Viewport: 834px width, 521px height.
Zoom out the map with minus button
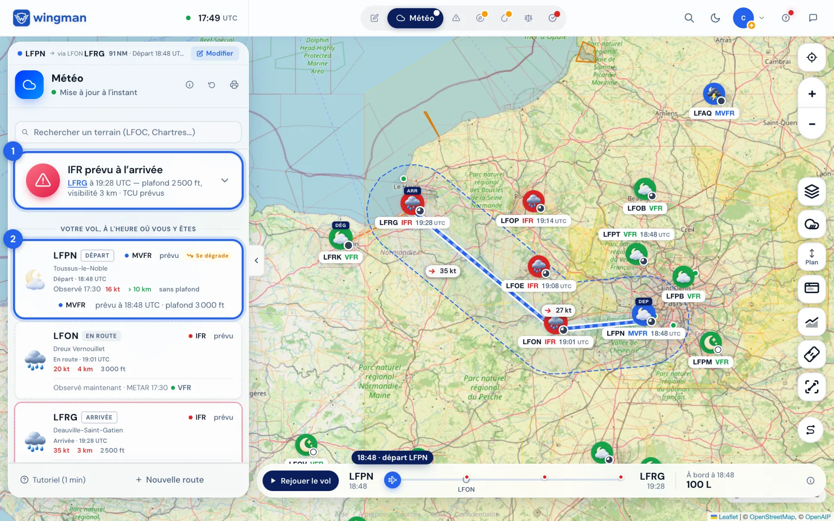811,124
